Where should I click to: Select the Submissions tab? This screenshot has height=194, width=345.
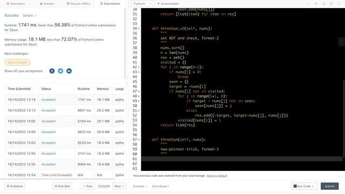pos(110,4)
